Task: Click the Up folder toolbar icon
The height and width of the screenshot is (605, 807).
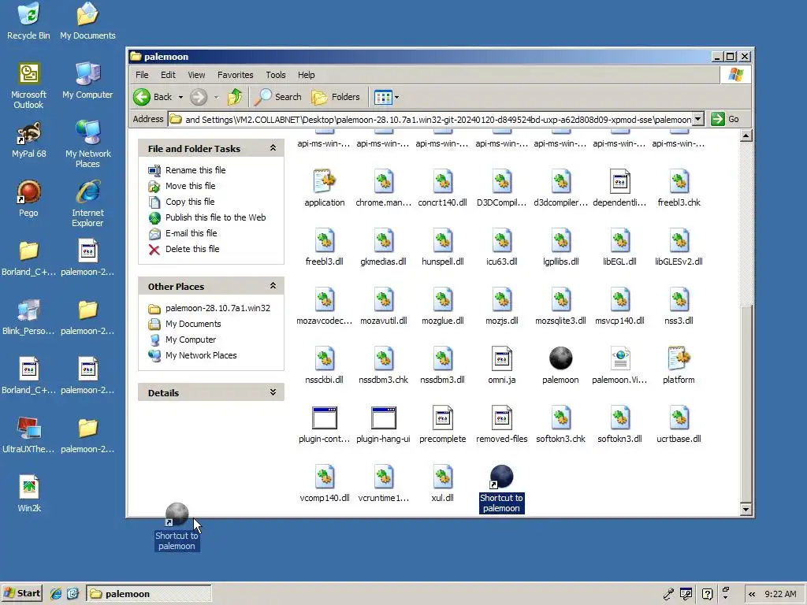Action: [x=235, y=97]
